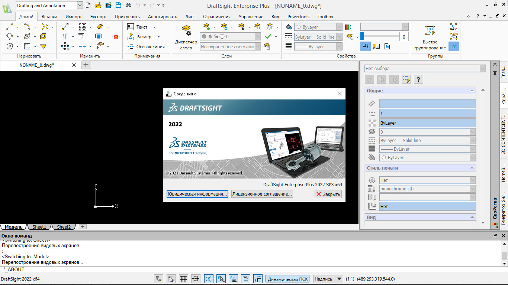Click the Text (Текст) annotation tool
The width and height of the screenshot is (508, 285).
point(138,27)
